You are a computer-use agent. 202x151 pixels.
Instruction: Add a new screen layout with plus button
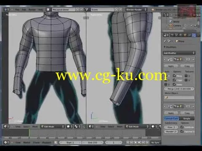click(77, 10)
